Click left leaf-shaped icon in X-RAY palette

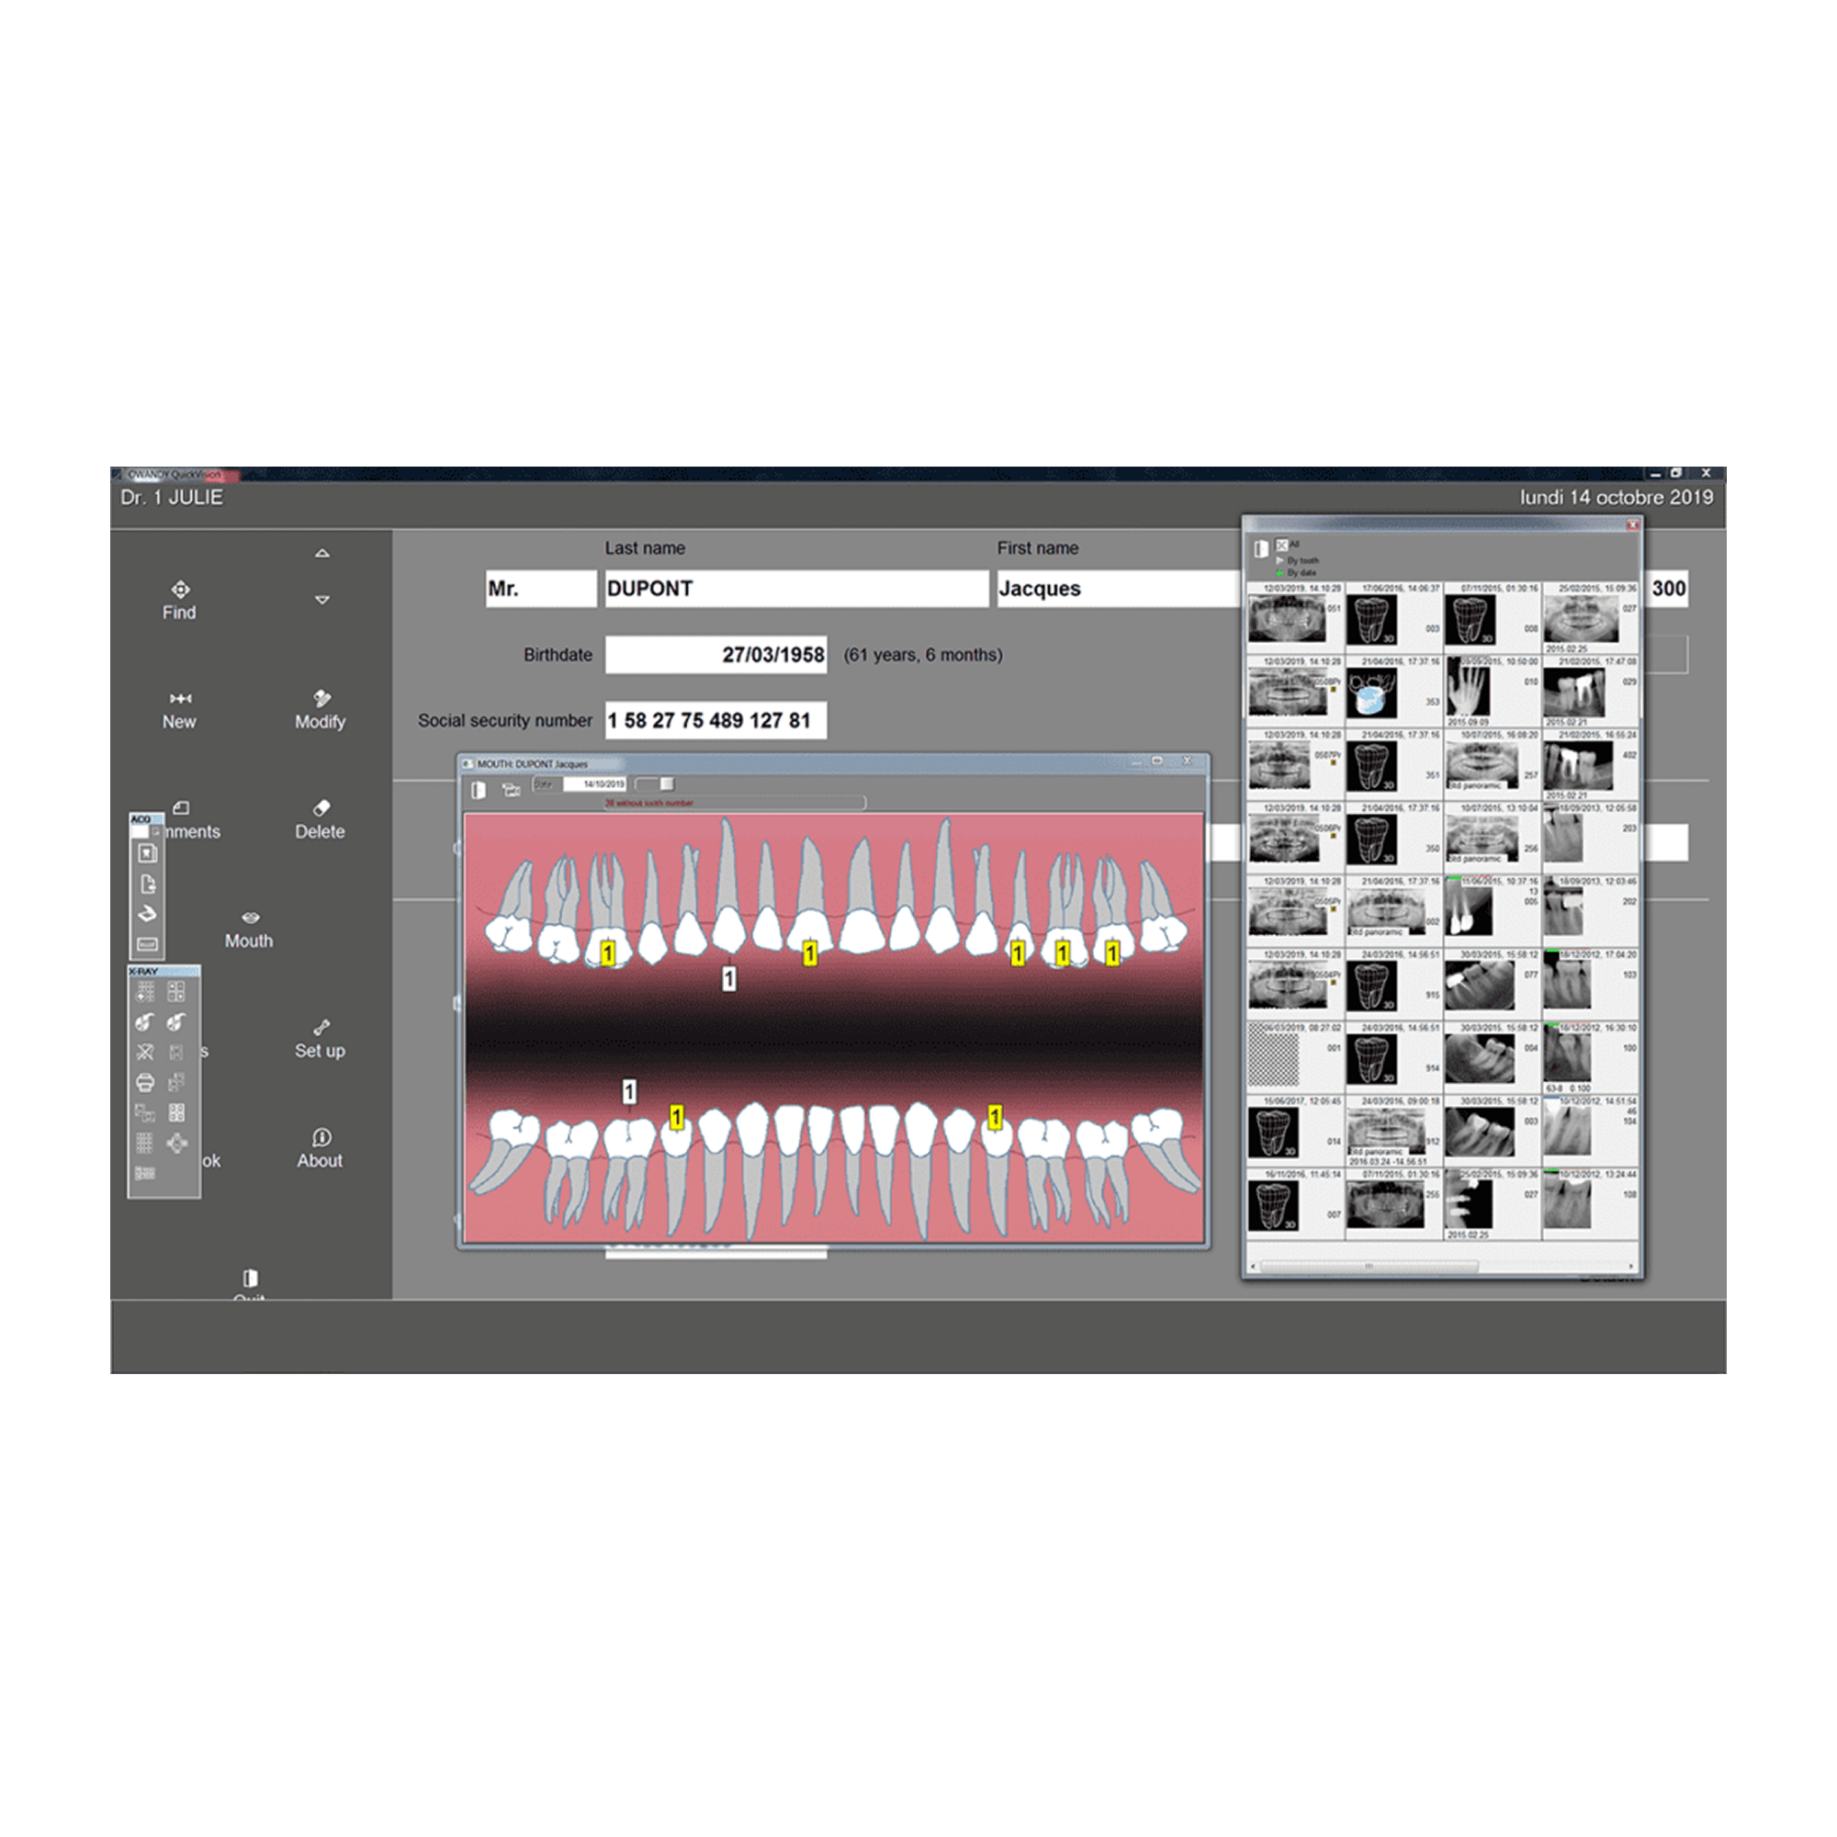click(x=144, y=1022)
